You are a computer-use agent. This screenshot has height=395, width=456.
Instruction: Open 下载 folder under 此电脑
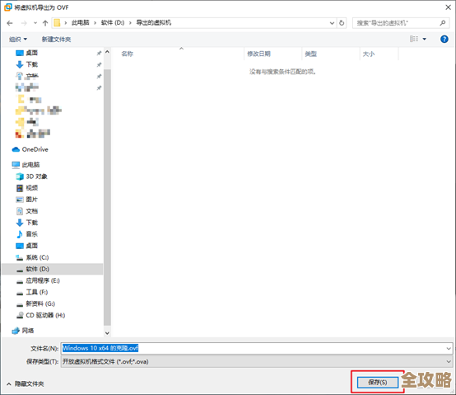coord(32,223)
